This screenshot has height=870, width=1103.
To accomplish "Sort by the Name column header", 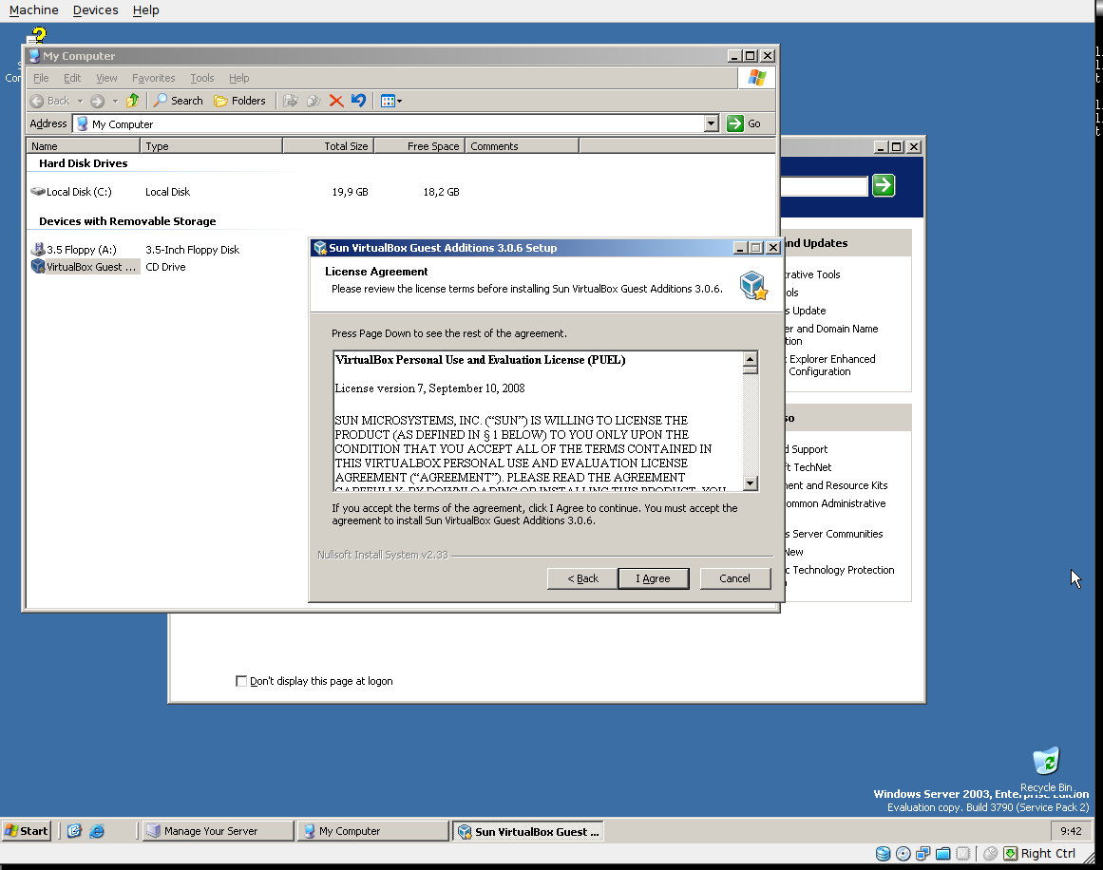I will [x=83, y=146].
